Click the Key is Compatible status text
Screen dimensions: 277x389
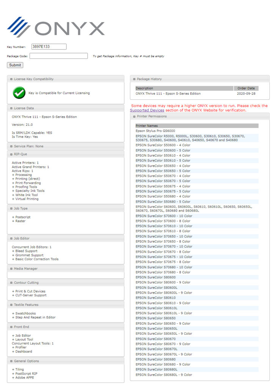pos(59,93)
